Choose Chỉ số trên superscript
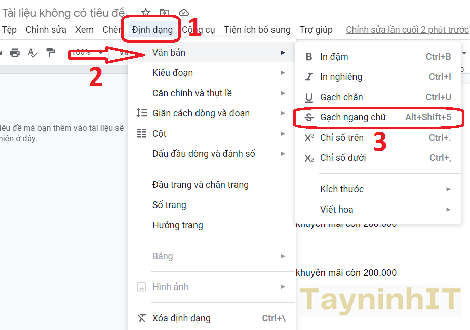 coord(342,138)
